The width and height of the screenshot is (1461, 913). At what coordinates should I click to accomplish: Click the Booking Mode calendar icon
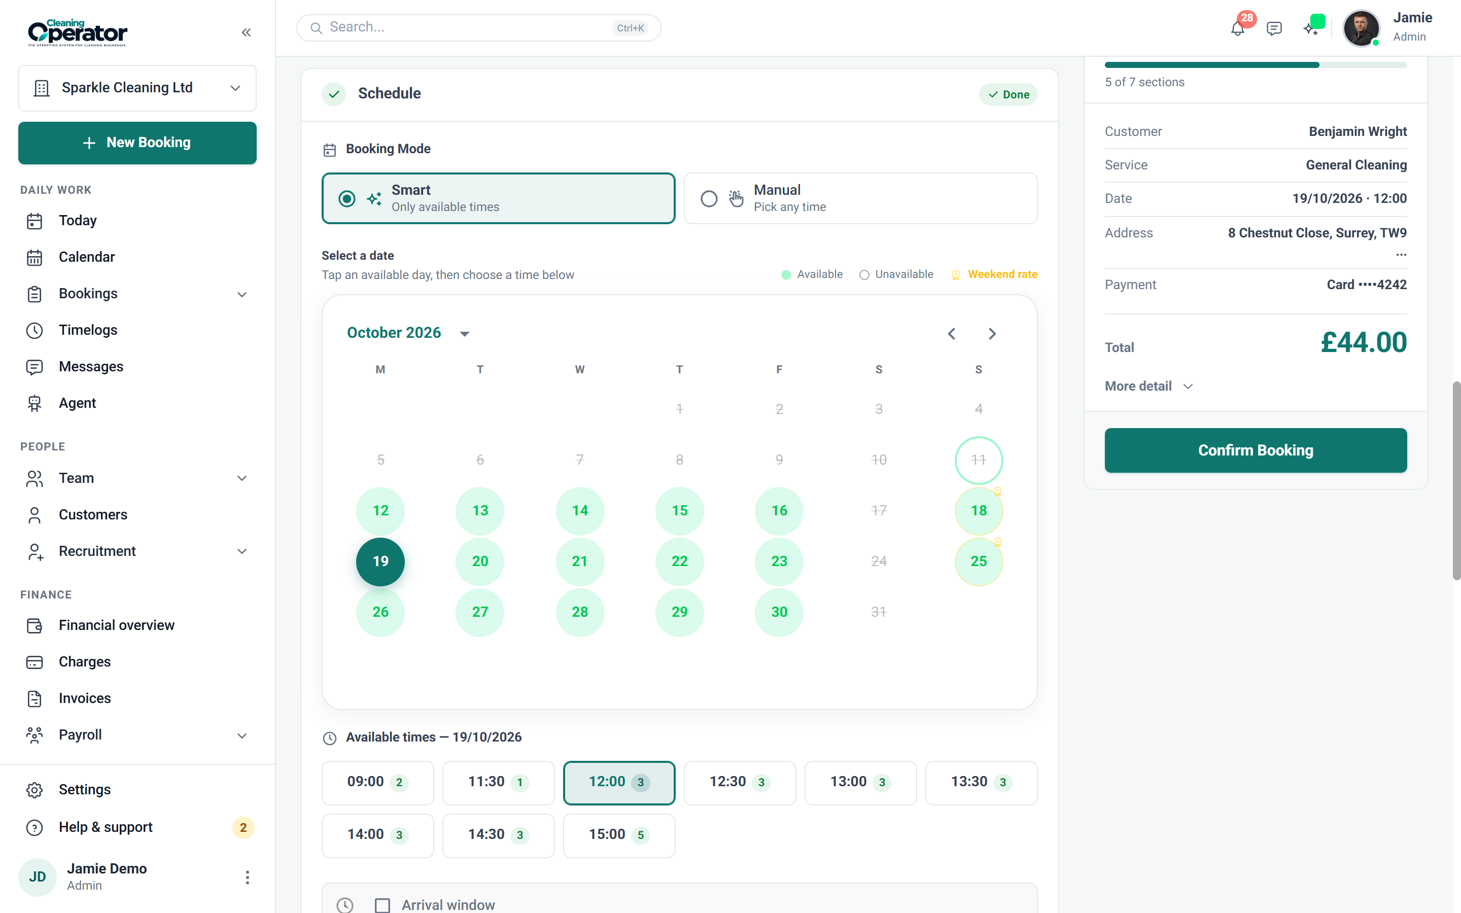click(x=329, y=150)
